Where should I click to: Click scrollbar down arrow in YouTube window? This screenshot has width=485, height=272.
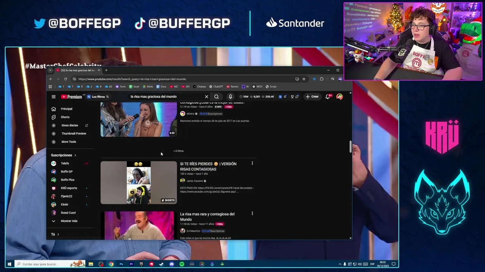pyautogui.click(x=350, y=238)
